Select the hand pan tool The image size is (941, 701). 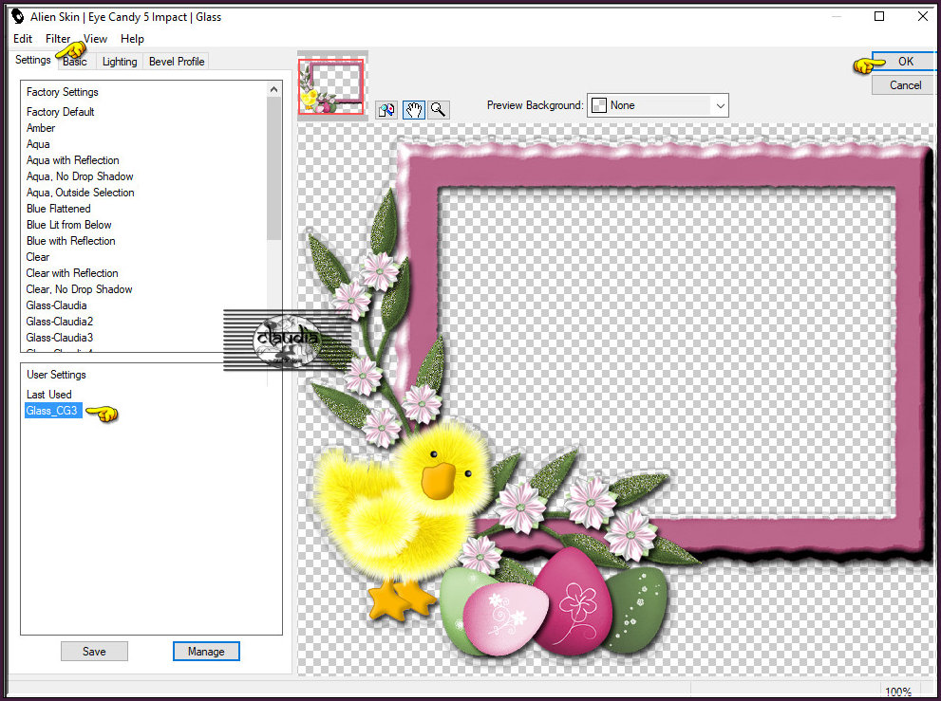click(413, 110)
